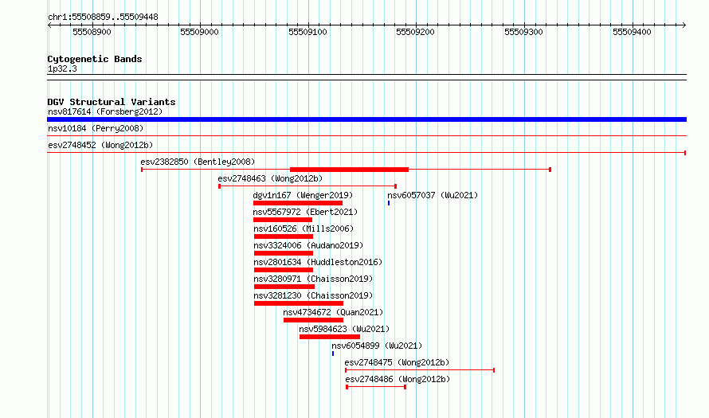Click the Cytogenetic Bands track title

[x=95, y=59]
